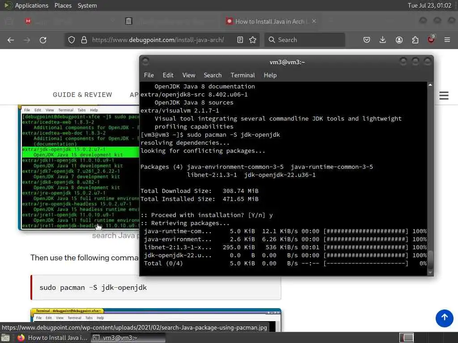Open the GUIDE & REVIEW site navigation item
This screenshot has width=458, height=343.
coord(82,95)
